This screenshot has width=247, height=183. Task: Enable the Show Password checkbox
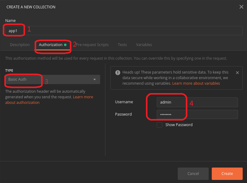[160, 125]
